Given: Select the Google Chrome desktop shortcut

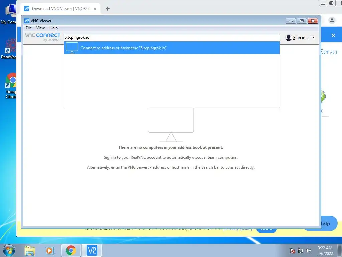Looking at the screenshot, I should pos(10,86).
